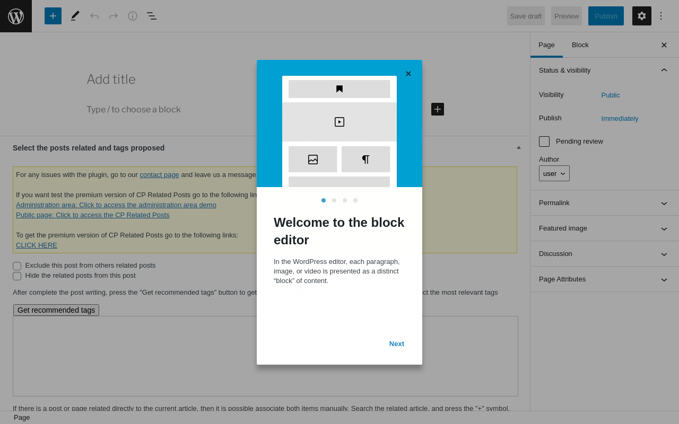Go to first guide page dot

(324, 200)
